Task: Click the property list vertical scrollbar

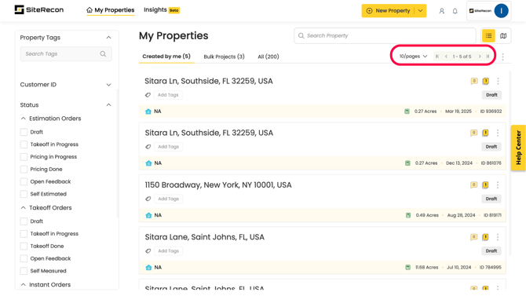Action: point(510,163)
